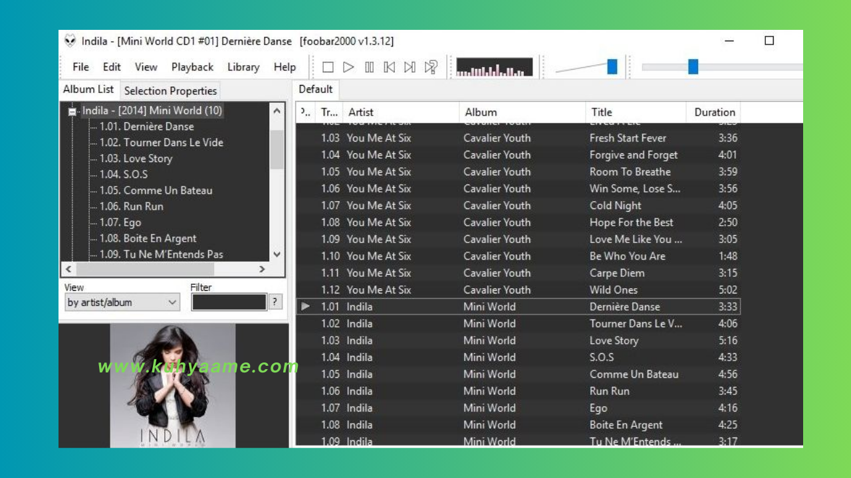This screenshot has width=851, height=478.
Task: Select playlist row Ego 4:16
Action: [518, 408]
